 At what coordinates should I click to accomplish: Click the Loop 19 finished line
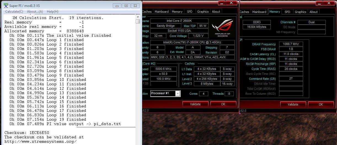coord(48,119)
